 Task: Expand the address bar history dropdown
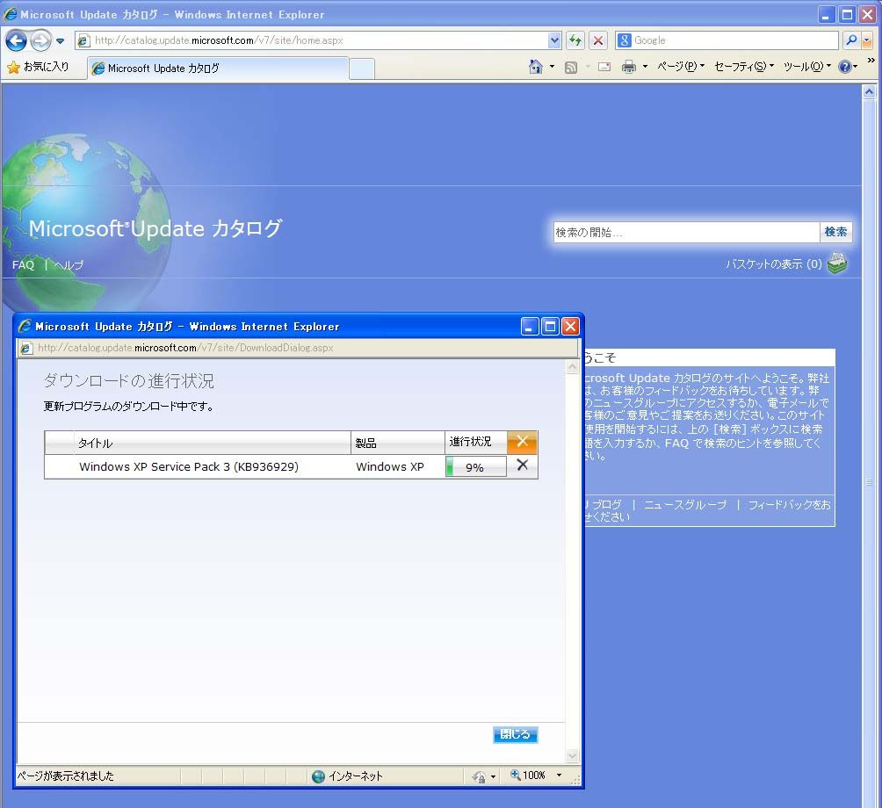[x=554, y=40]
